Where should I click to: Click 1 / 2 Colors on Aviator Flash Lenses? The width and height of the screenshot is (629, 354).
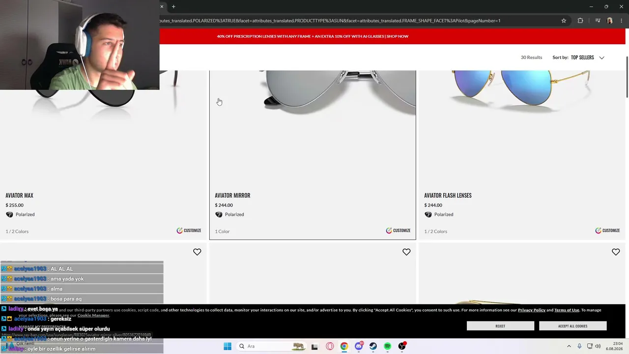pos(435,232)
